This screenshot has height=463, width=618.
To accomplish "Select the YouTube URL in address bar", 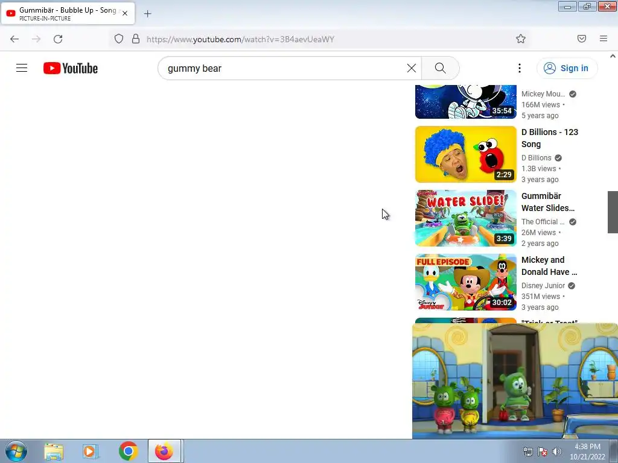I will [240, 39].
